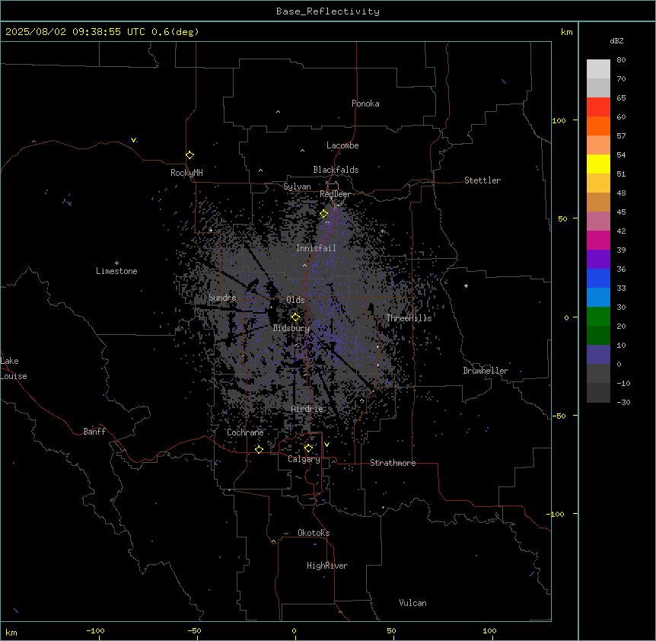656x641 pixels.
Task: Select the purple 39 dBZ legend swatch
Action: (598, 259)
